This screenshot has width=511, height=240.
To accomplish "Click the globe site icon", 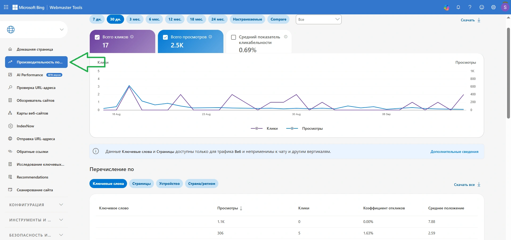I will 11,30.
